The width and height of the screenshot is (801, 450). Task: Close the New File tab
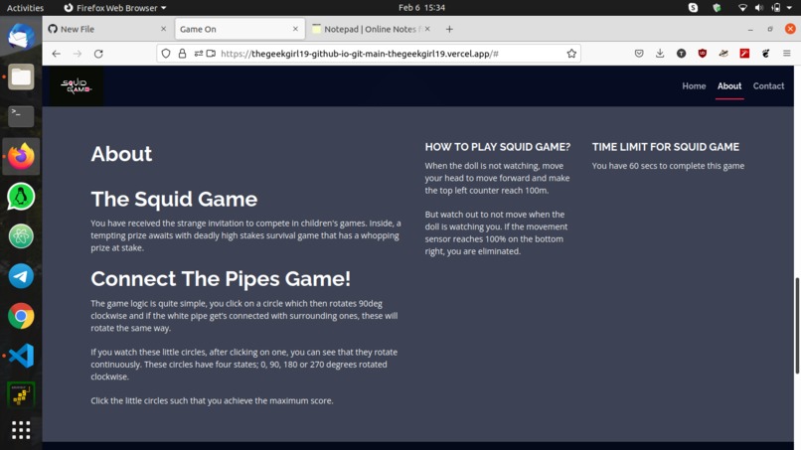tap(163, 29)
